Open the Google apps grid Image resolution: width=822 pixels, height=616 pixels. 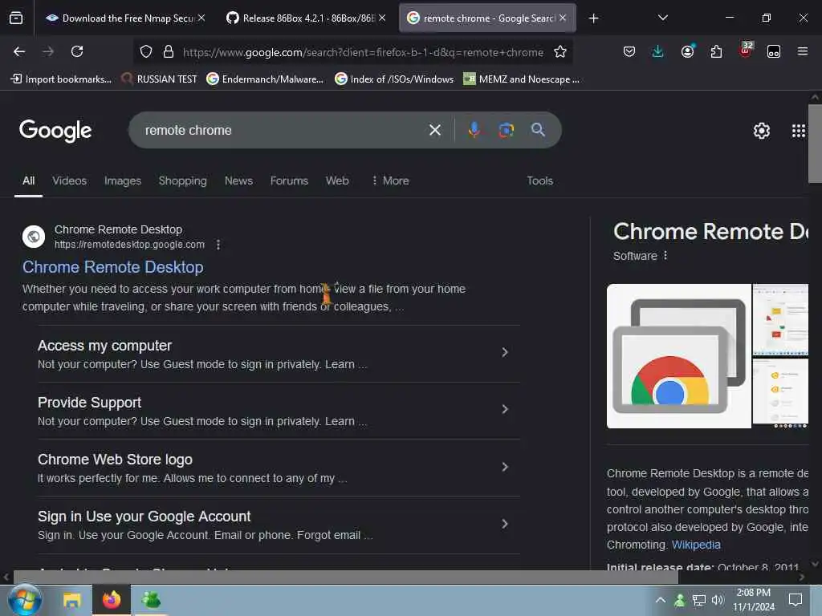pos(798,131)
